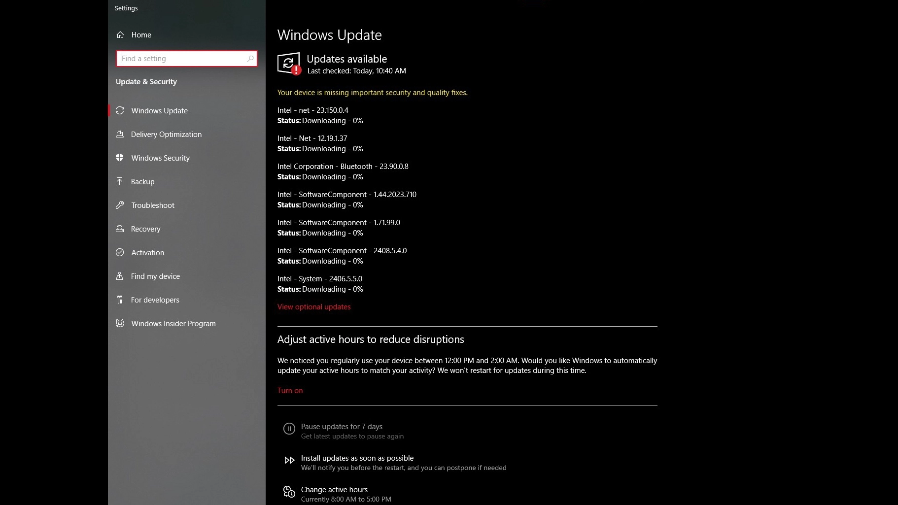Click the Windows Security shield icon
The image size is (898, 505).
pos(120,158)
